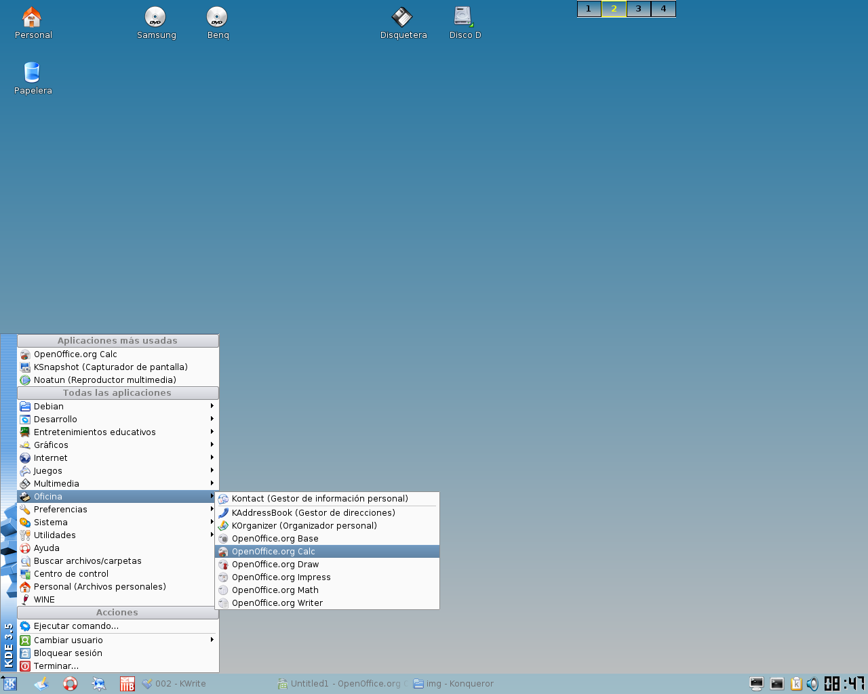Choose Ejecutar comando... in Acciones
Screen dimensions: 868x694
(76, 626)
